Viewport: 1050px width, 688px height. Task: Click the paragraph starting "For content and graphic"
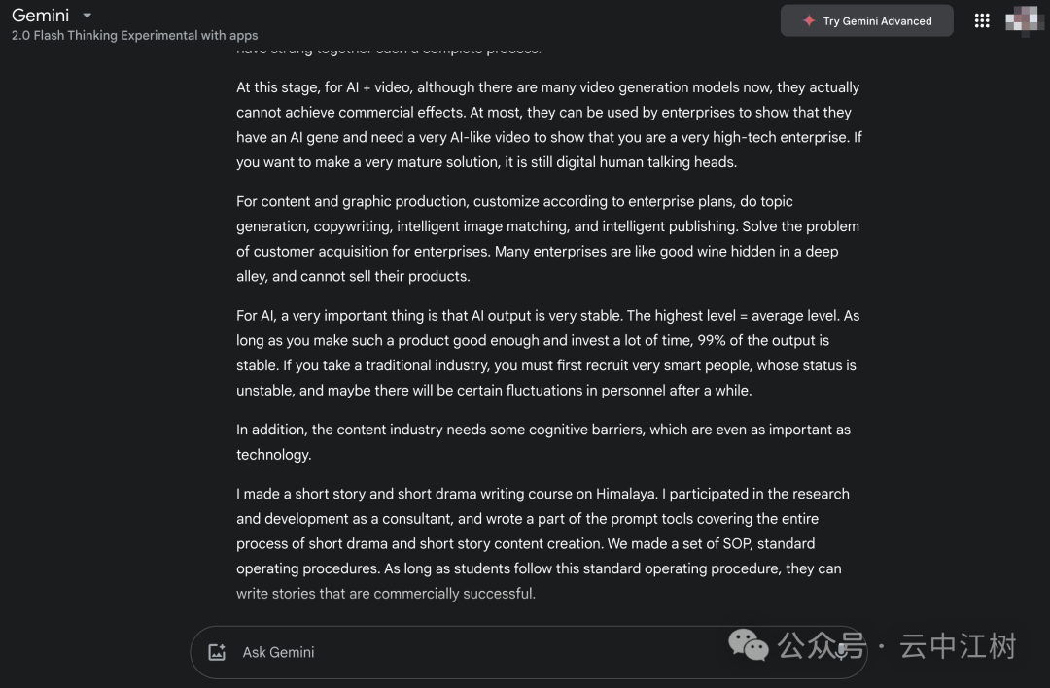548,238
